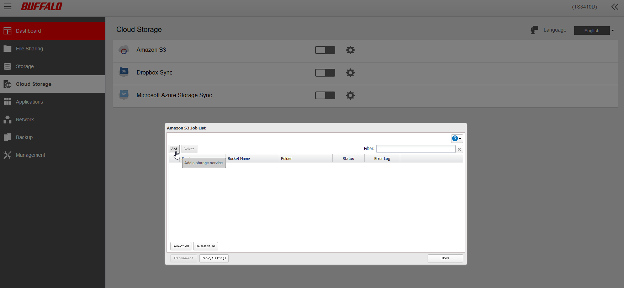
Task: Click the Dropbox Sync label
Action: pos(154,73)
